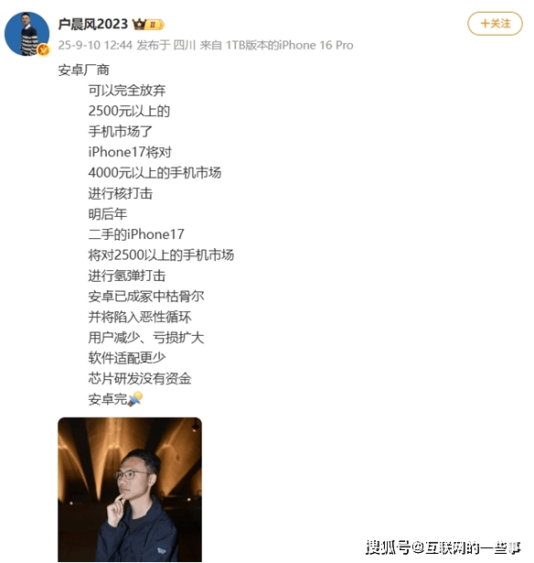Viewport: 534px width, 563px height.
Task: Click the line 芯片研发没有资金
Action: pyautogui.click(x=140, y=379)
